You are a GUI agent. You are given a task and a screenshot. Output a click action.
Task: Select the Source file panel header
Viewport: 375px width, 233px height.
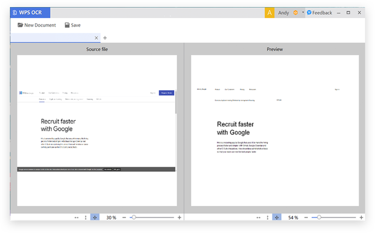click(x=97, y=49)
